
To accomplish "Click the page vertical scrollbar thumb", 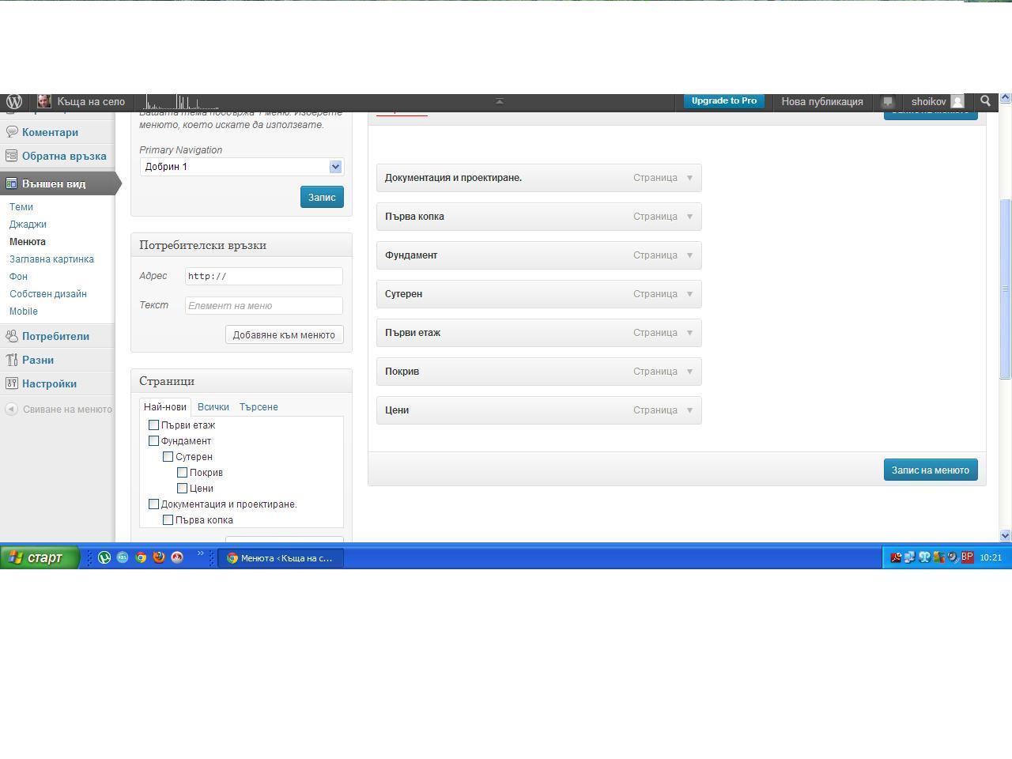I will [1005, 289].
